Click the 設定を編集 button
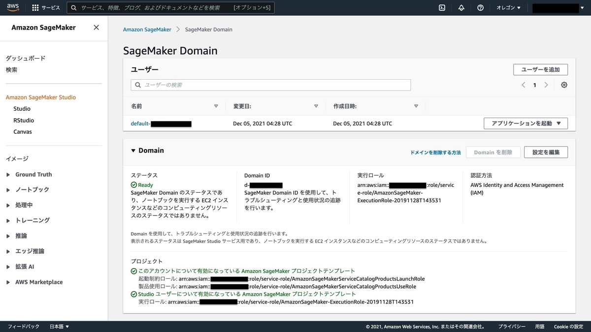The width and height of the screenshot is (591, 332). point(546,152)
